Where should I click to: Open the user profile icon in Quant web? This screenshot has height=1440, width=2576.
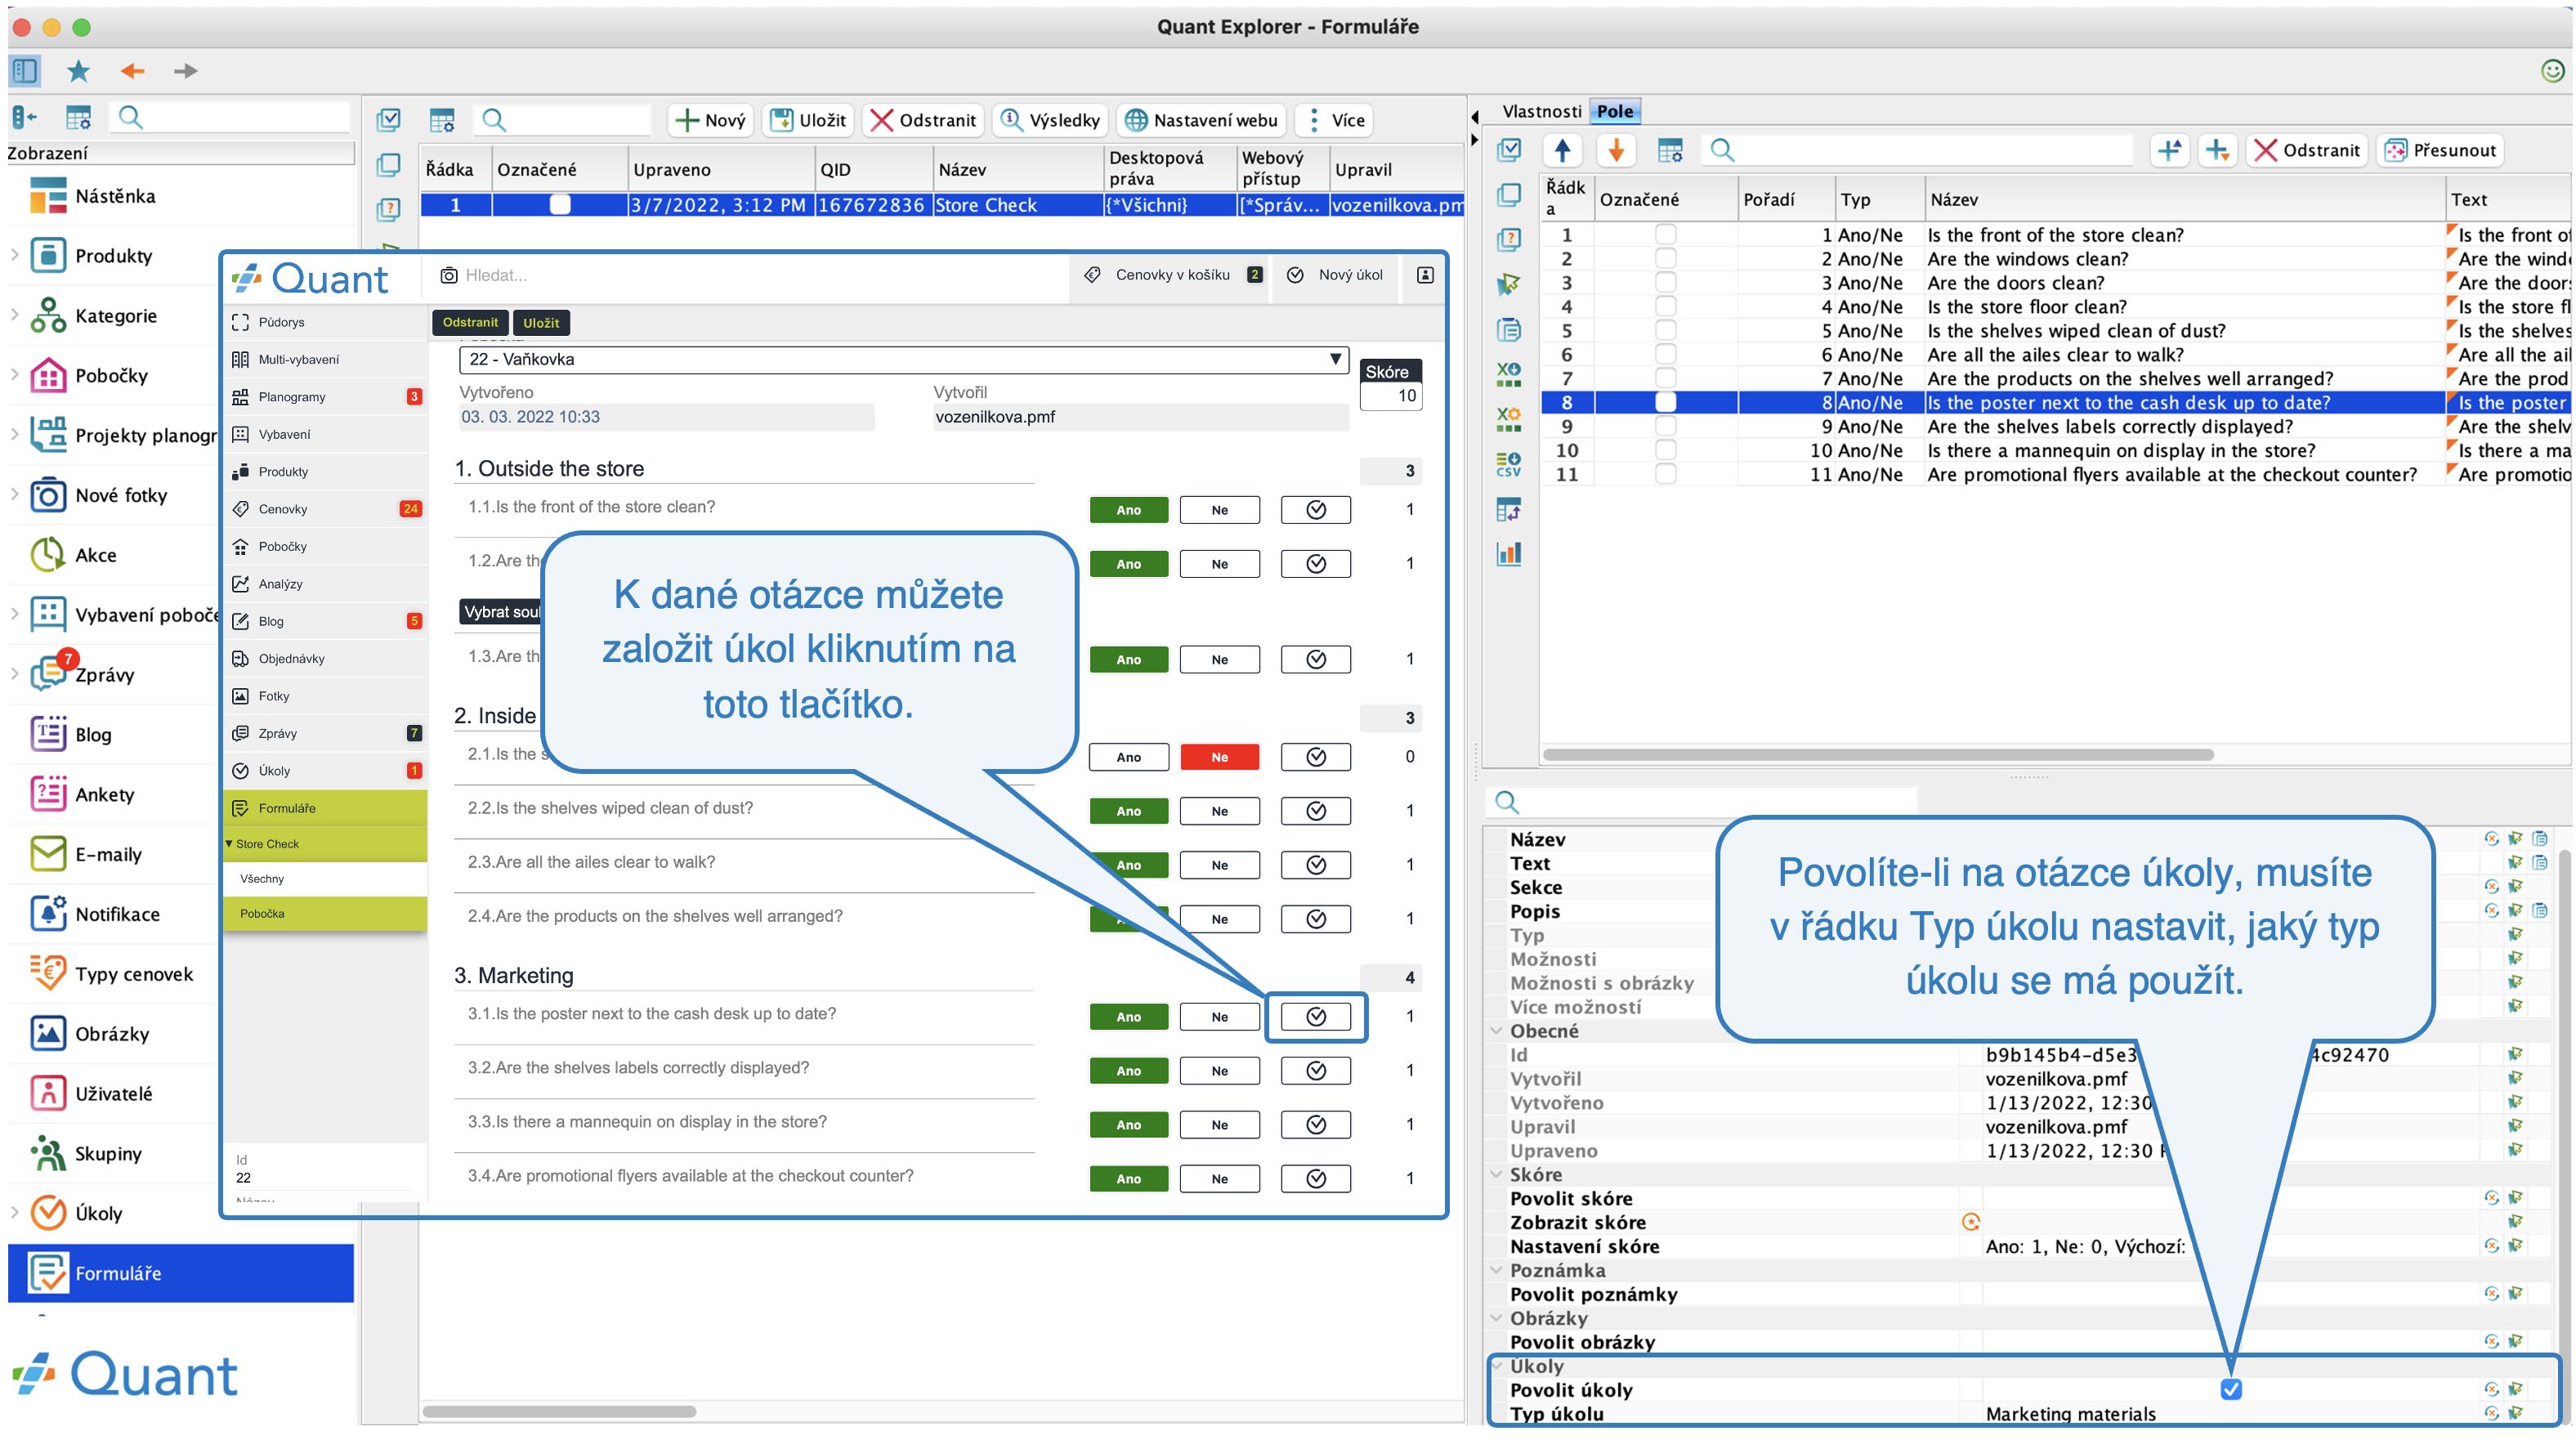pyautogui.click(x=1425, y=275)
